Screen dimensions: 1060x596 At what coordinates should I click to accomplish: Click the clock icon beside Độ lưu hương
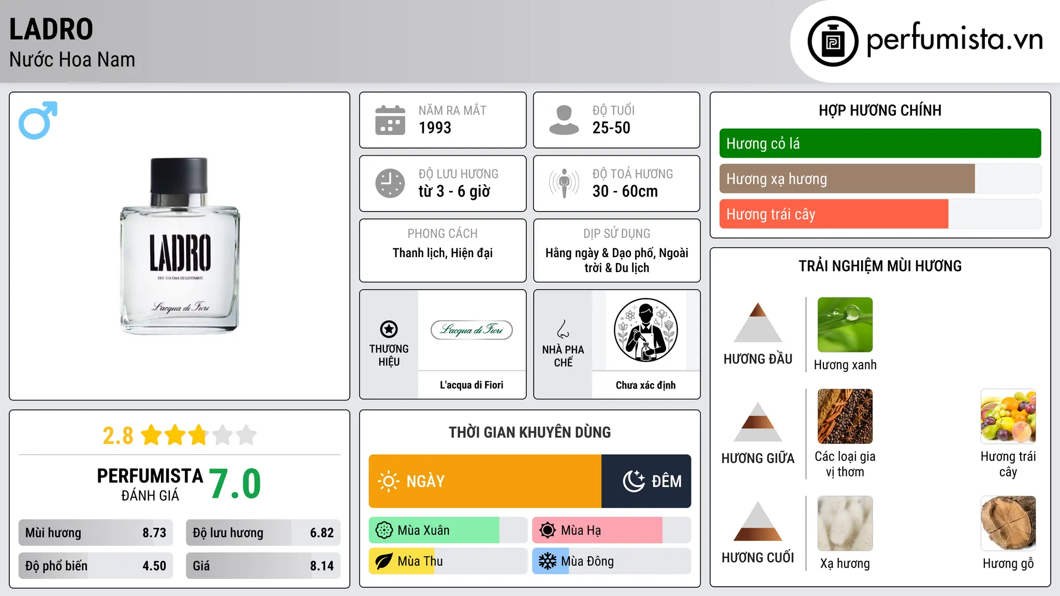[390, 183]
